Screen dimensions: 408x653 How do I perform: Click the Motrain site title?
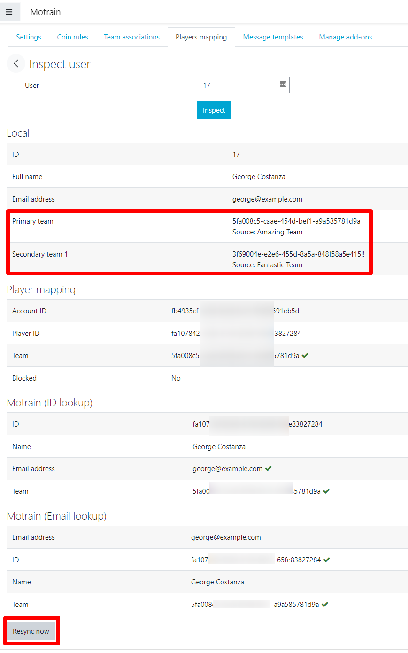(46, 12)
